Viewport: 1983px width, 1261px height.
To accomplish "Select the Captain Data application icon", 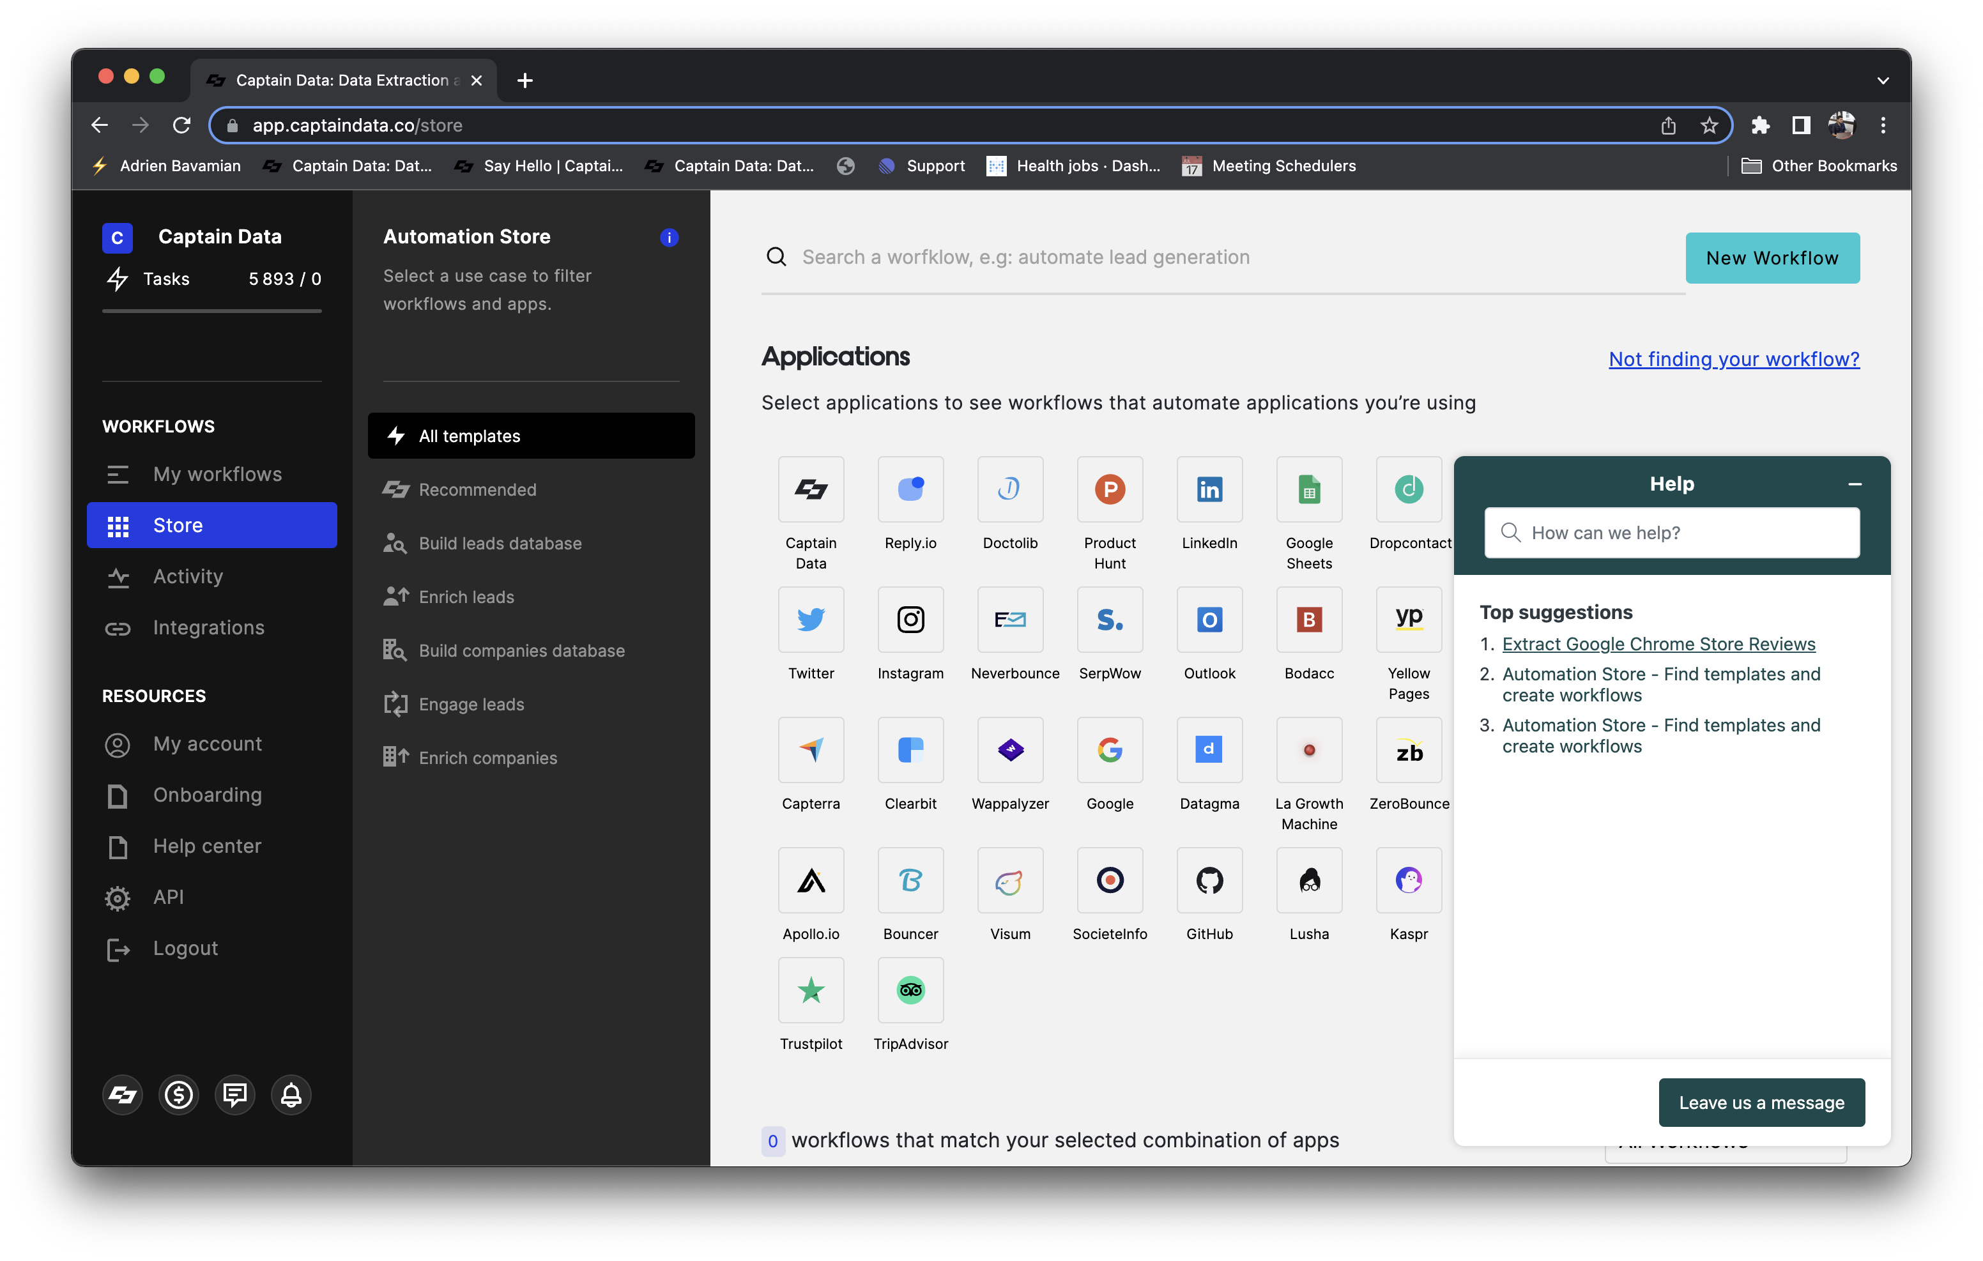I will pyautogui.click(x=810, y=489).
